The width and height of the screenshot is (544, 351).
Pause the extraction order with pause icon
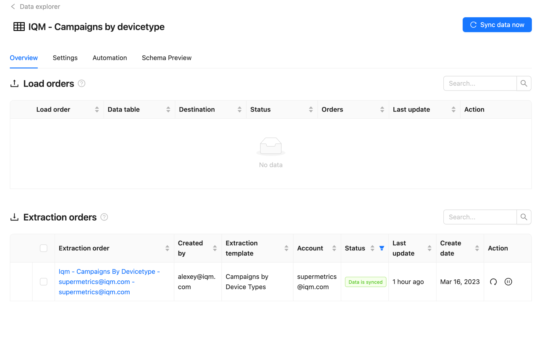[508, 282]
